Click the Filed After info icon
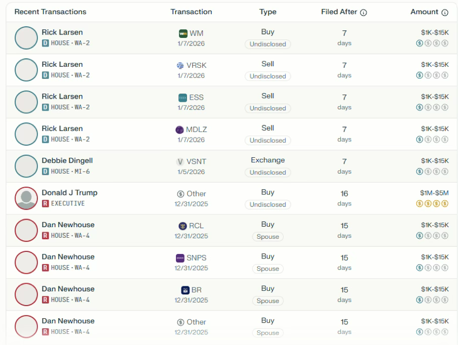The height and width of the screenshot is (345, 458). pos(363,13)
